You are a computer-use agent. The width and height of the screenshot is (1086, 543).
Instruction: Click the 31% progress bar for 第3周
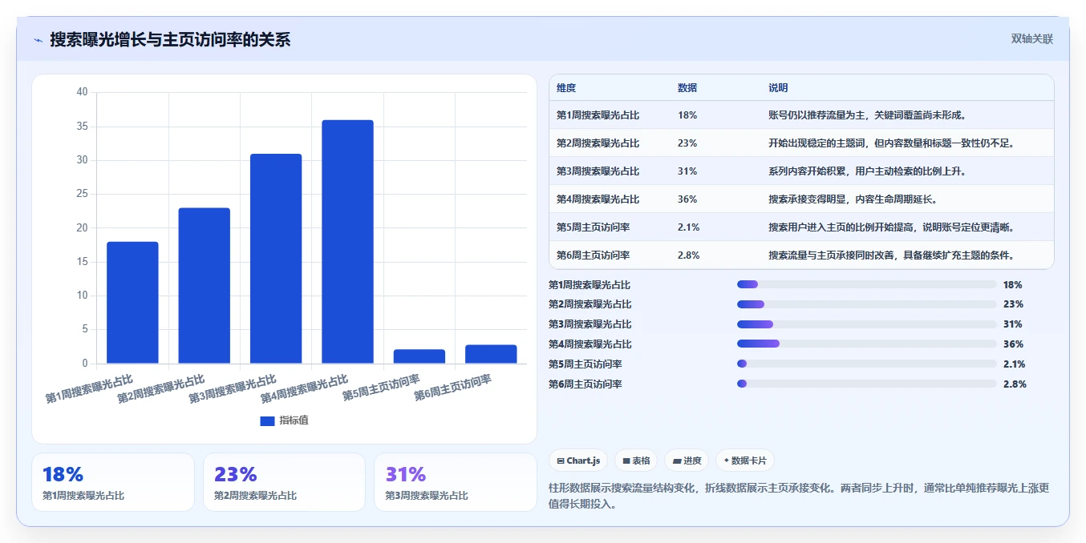pos(866,324)
